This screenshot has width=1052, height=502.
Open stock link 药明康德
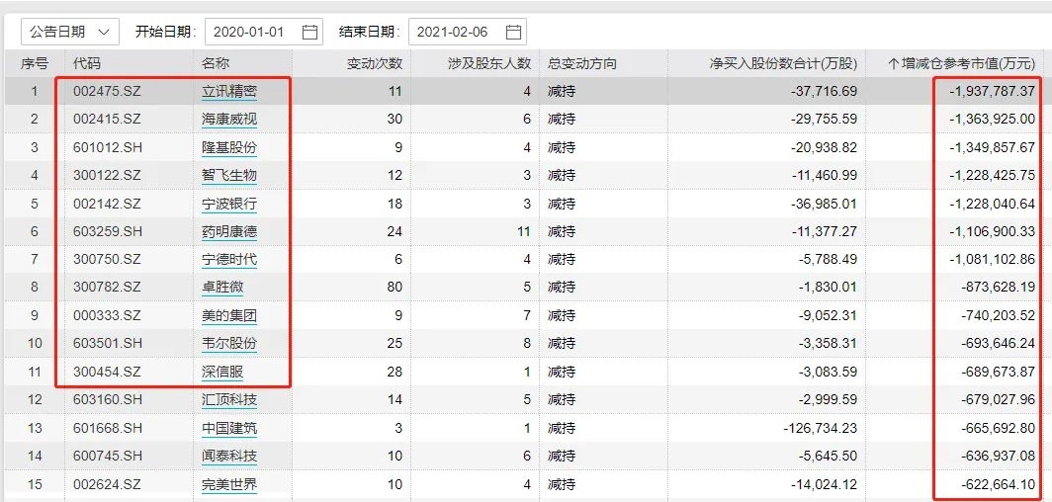229,232
